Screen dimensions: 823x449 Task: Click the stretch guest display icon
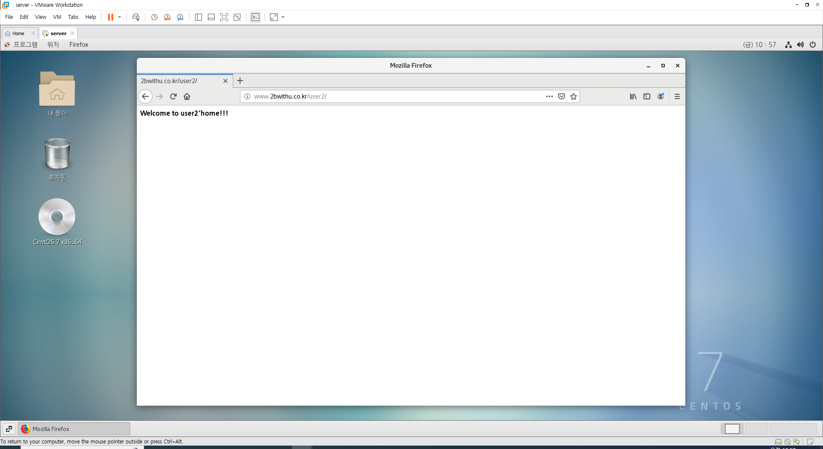274,17
